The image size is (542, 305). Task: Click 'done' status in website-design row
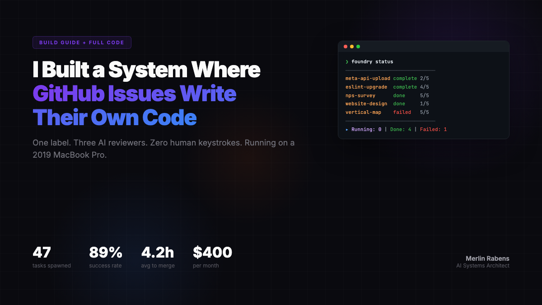click(399, 104)
